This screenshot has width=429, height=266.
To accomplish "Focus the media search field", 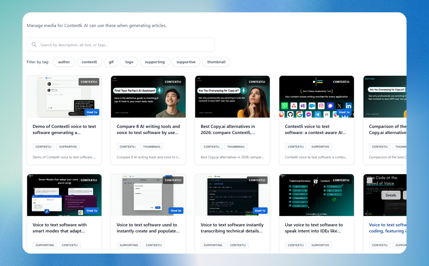I will point(120,45).
